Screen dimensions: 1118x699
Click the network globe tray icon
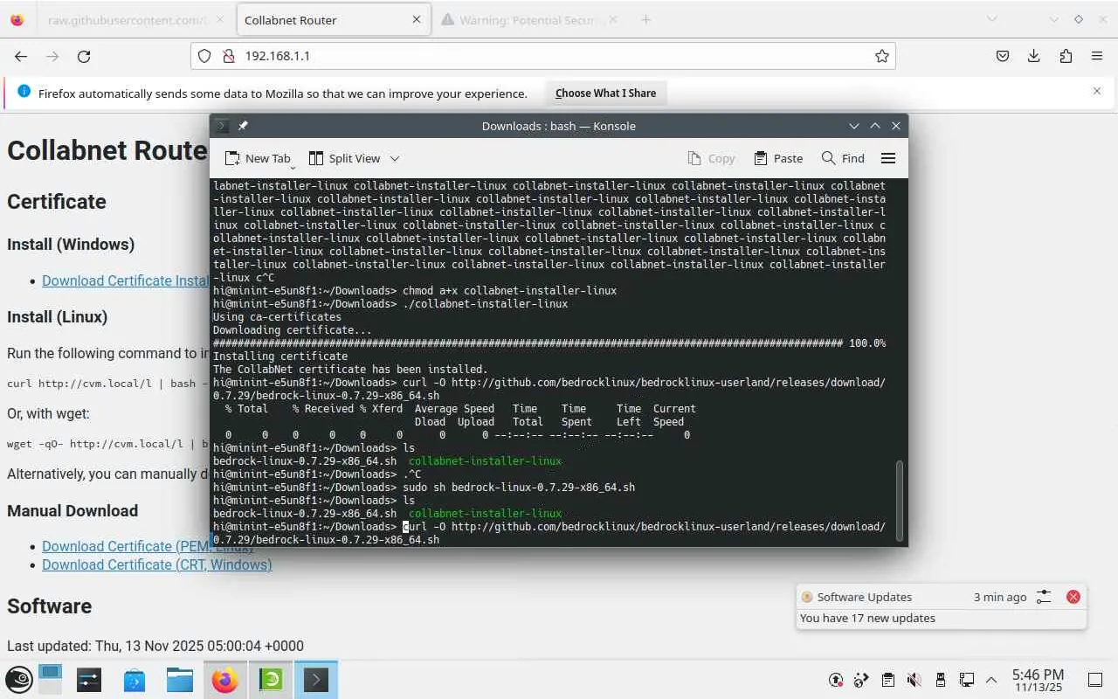coord(862,680)
